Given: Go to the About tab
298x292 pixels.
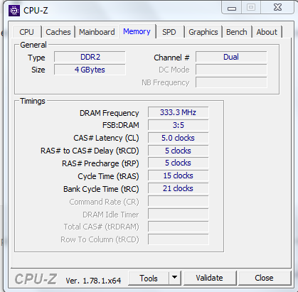Looking at the screenshot, I should 267,32.
